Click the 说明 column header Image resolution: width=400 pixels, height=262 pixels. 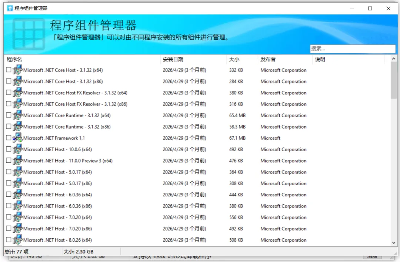[x=349, y=59]
